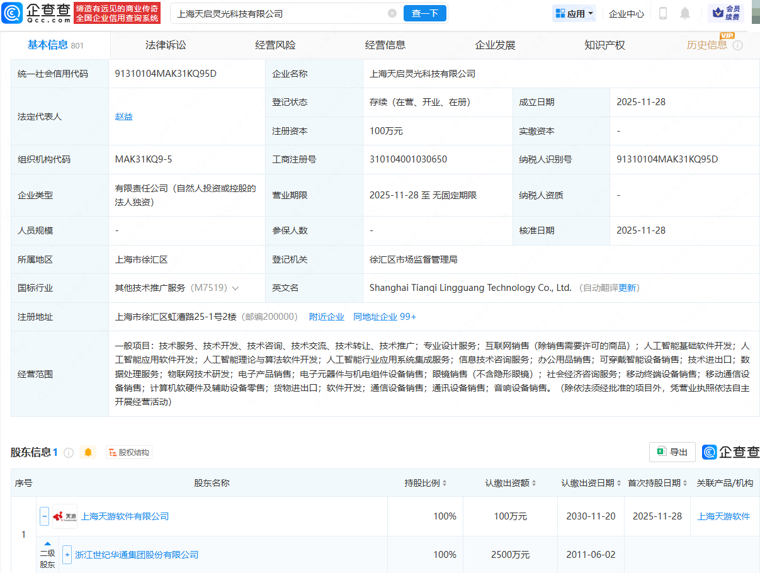Viewport: 760px width, 573px height.
Task: Click the info icon next to 股东信息
Action: pos(69,452)
